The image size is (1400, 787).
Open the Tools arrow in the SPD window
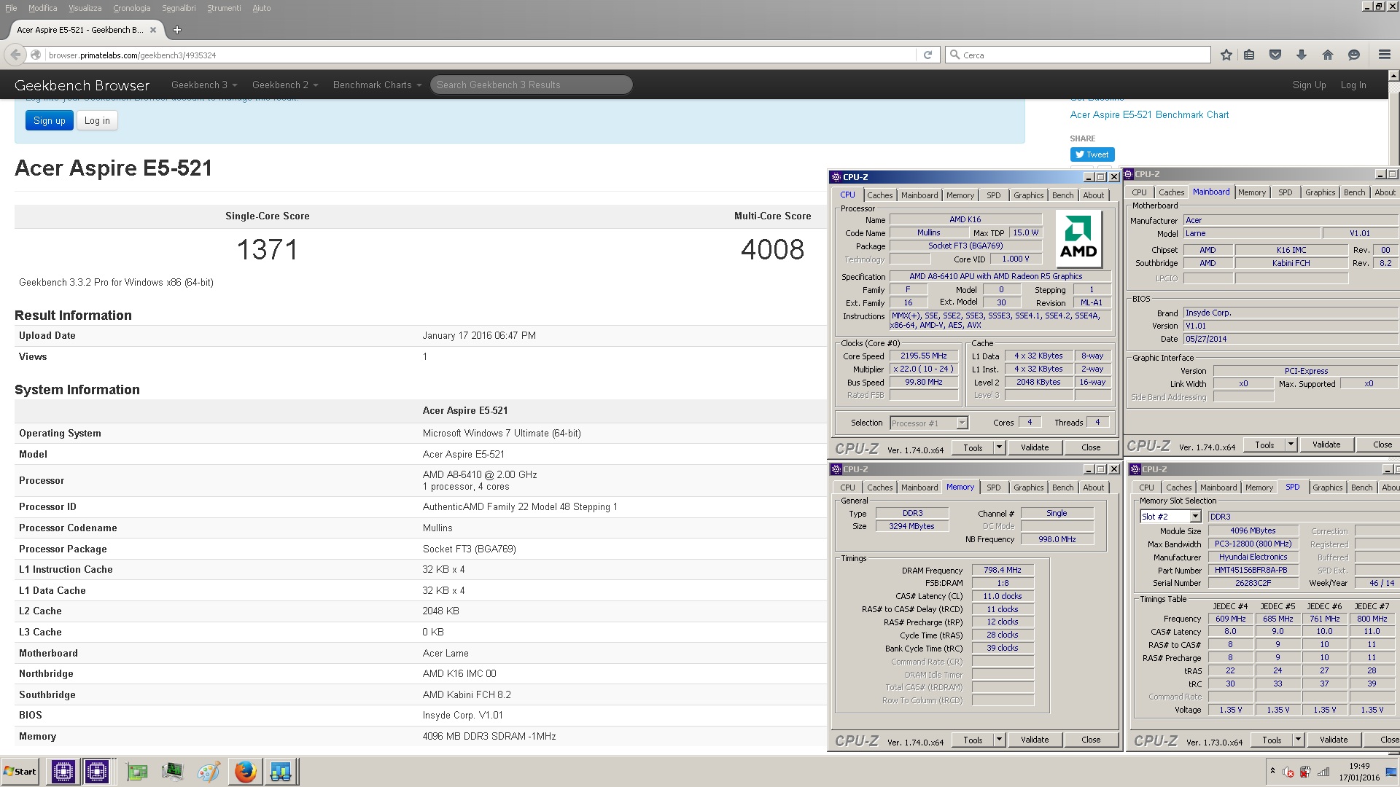click(x=1297, y=740)
